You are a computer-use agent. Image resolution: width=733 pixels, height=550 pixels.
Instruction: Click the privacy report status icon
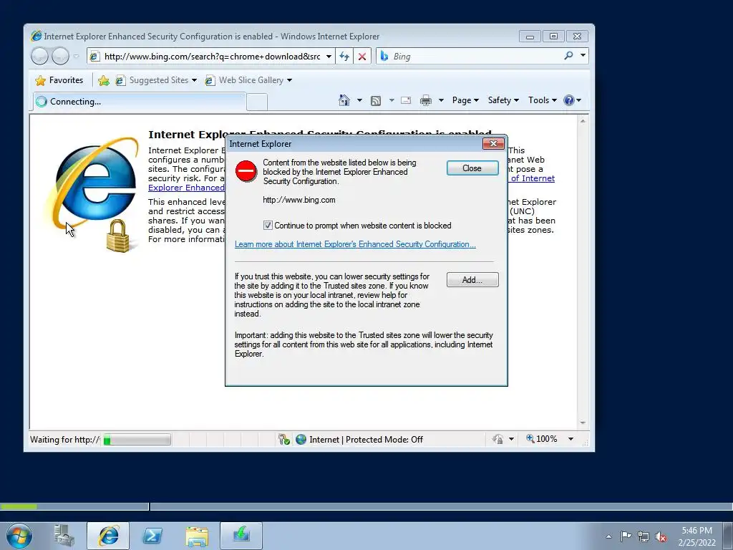pyautogui.click(x=498, y=439)
